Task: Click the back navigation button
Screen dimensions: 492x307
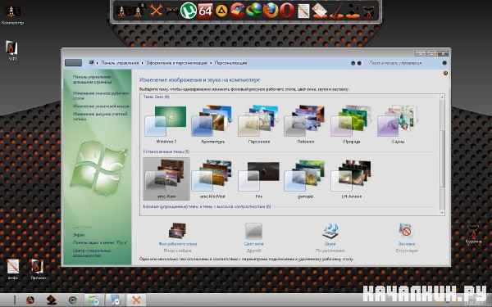Action: point(73,63)
